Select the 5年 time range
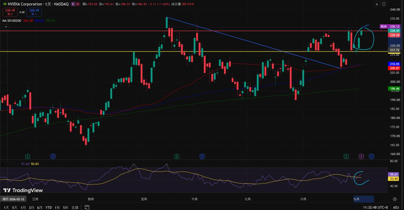 66,207
